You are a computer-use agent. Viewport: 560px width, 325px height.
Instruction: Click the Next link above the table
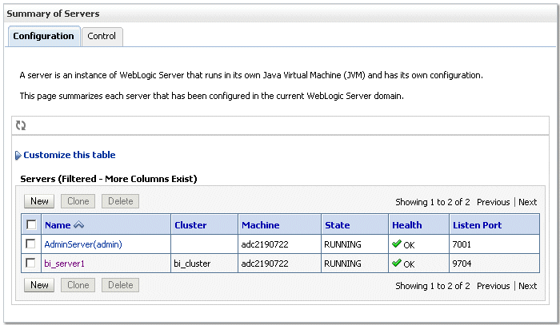pyautogui.click(x=527, y=202)
